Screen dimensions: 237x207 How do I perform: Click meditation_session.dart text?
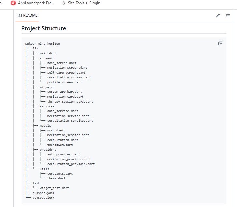point(68,135)
